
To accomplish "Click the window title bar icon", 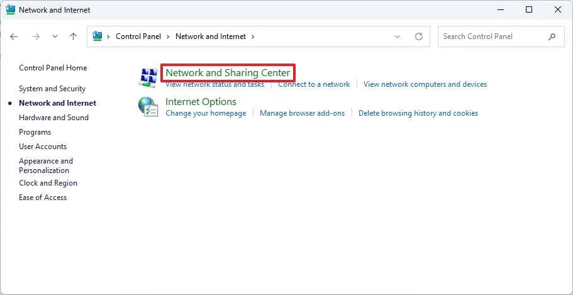I will tap(10, 10).
